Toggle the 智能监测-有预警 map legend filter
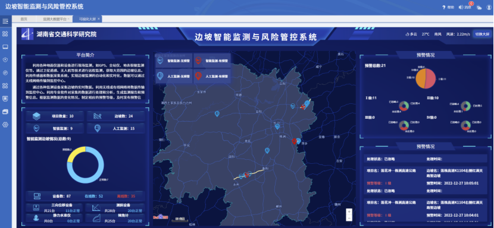Image resolution: width=494 pixels, height=228 pixels. (x=212, y=61)
